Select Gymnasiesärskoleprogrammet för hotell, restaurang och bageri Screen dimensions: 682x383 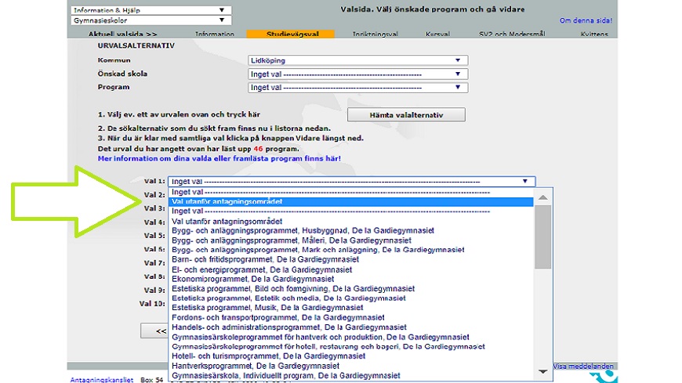tap(350, 347)
